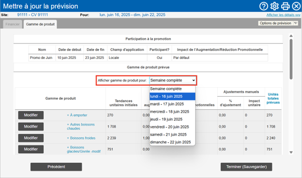Click scrollbar up arrow
Viewport: 302px width, 178px height.
click(x=291, y=36)
